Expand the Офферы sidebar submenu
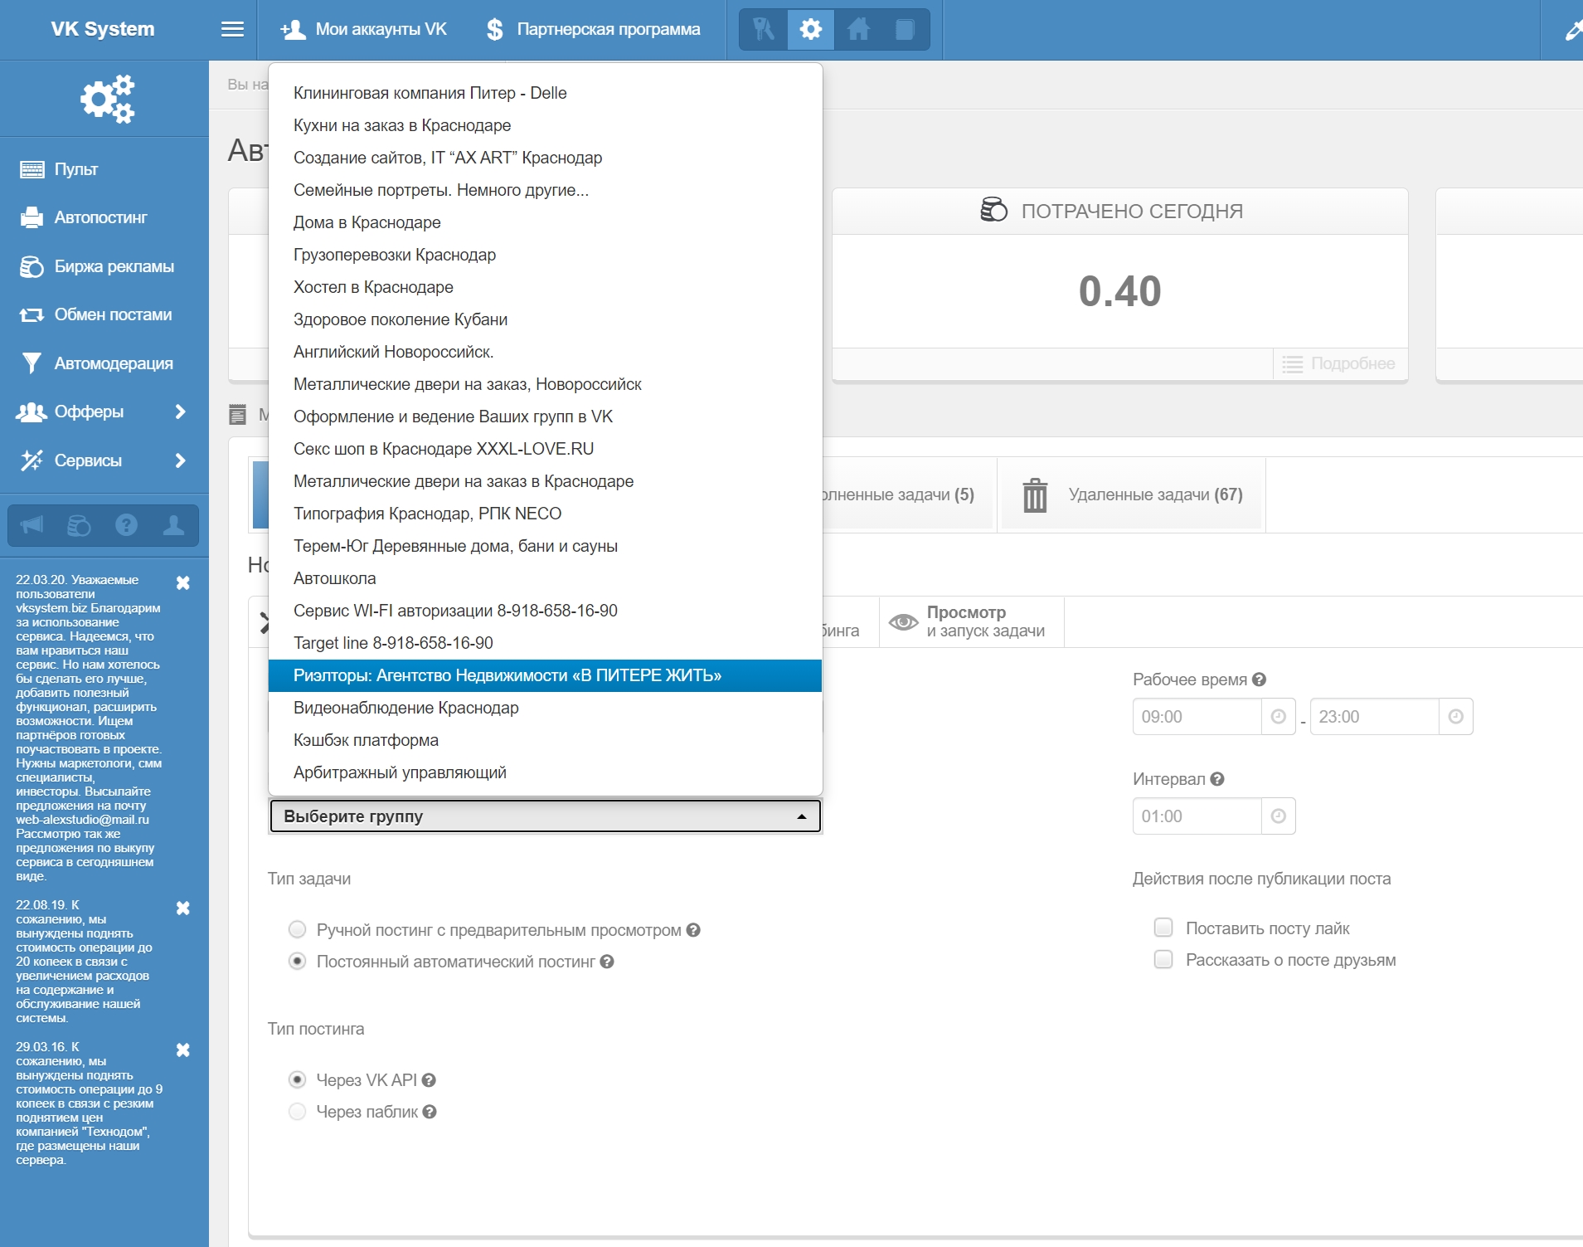 click(x=180, y=412)
